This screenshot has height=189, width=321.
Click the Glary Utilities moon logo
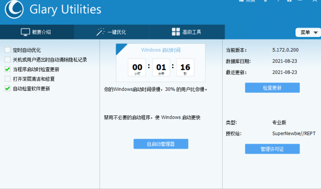point(14,9)
